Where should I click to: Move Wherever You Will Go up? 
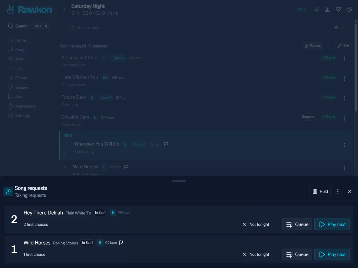(66, 144)
